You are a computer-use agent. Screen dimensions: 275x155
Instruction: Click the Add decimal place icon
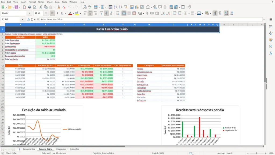163,13
